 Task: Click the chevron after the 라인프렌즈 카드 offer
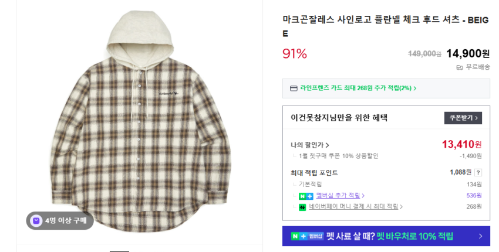click(x=415, y=88)
